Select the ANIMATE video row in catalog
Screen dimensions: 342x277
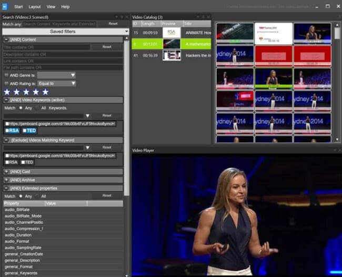pos(172,33)
